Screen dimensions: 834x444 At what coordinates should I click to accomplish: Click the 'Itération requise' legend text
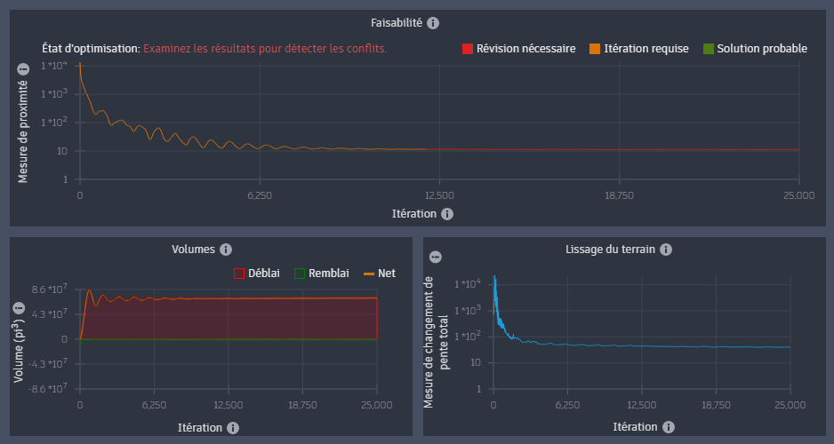click(646, 49)
